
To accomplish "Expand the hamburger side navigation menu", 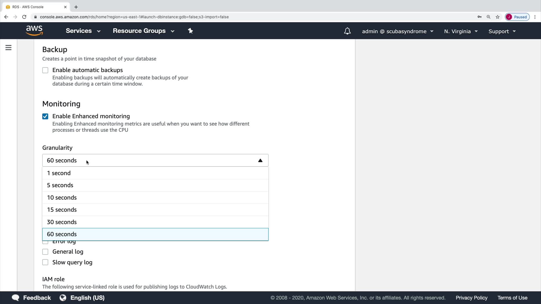I will [8, 47].
